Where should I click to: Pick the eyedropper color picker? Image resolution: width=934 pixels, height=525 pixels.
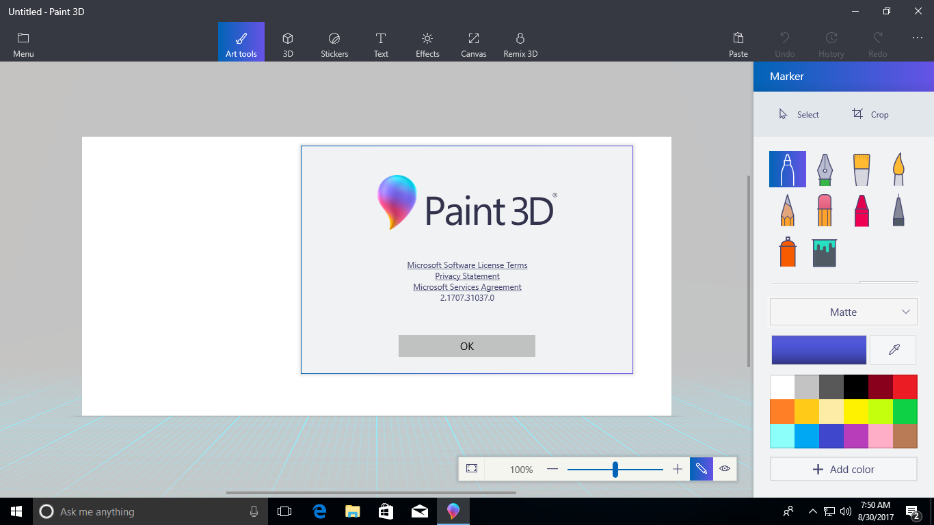893,350
